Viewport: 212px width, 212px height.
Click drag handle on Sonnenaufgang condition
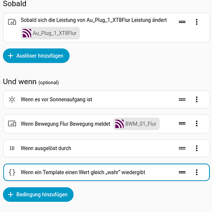tap(182, 99)
